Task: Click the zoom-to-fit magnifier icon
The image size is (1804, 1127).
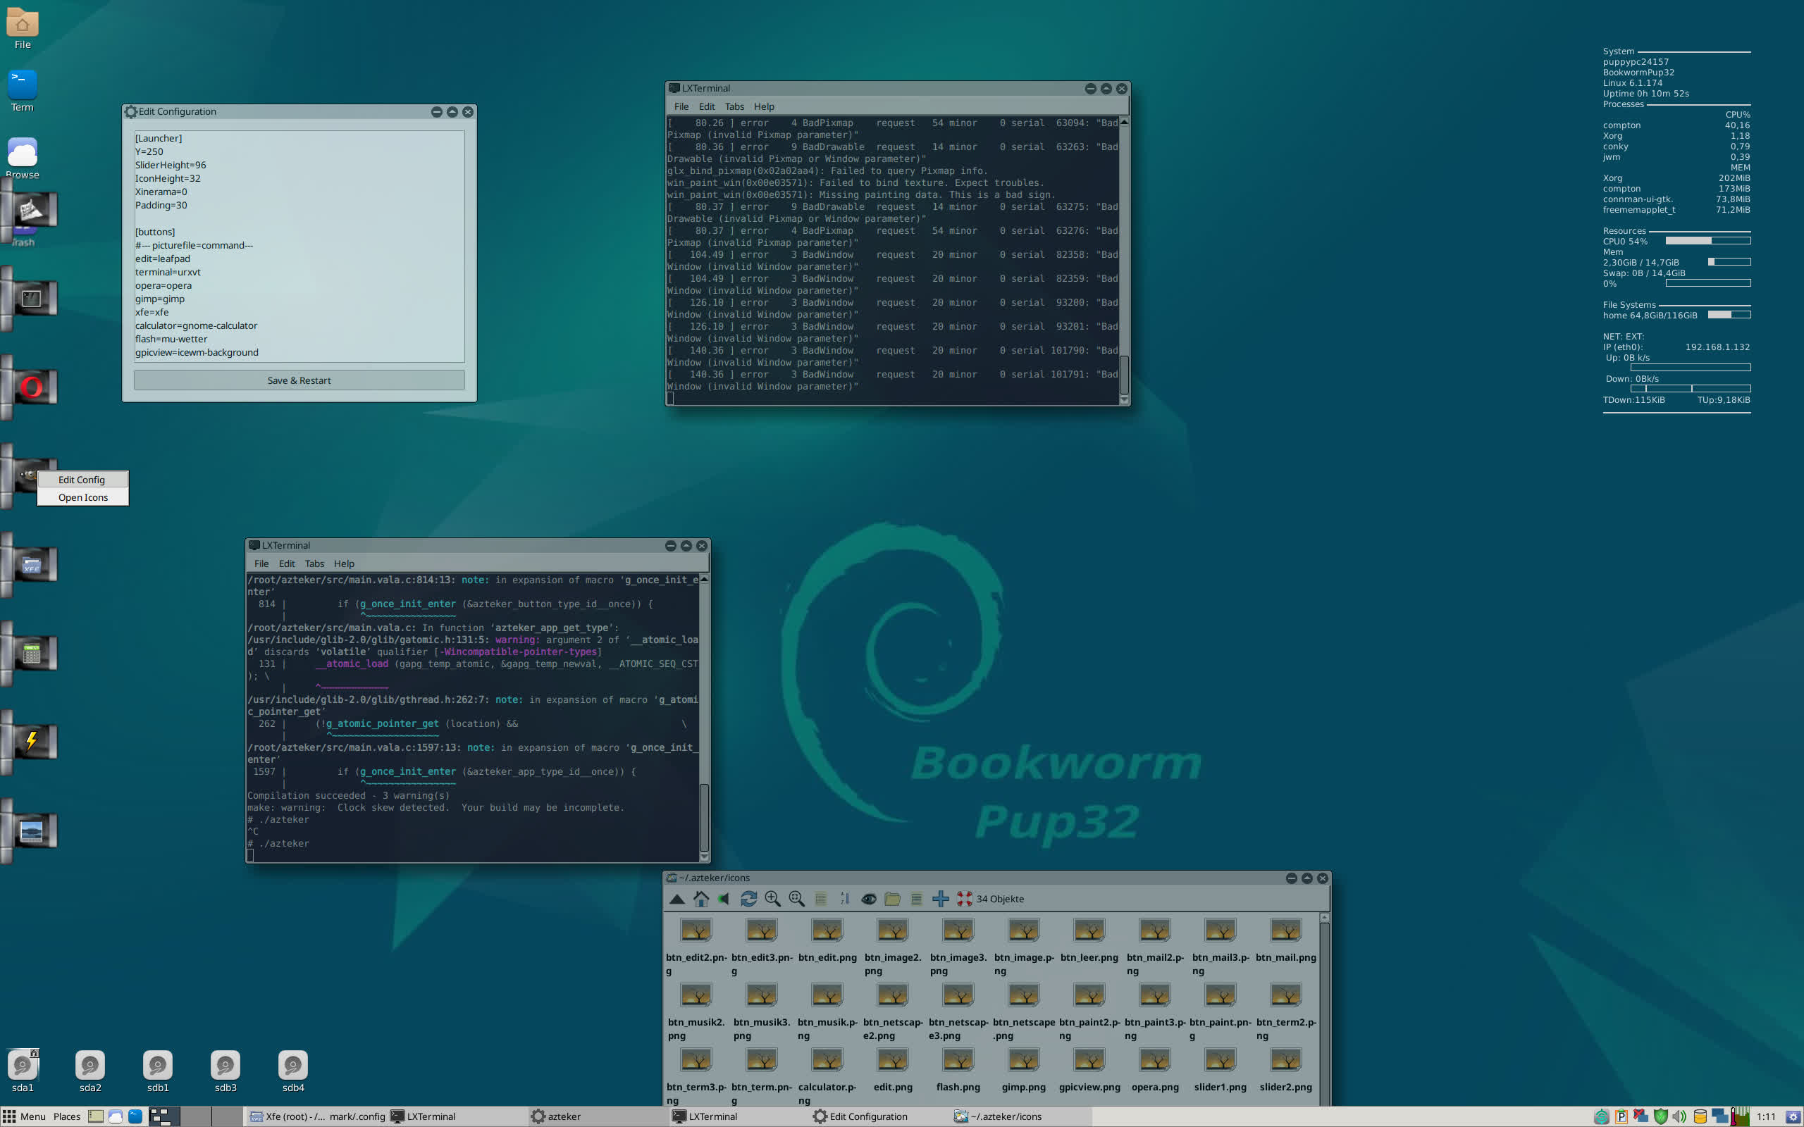Action: (x=796, y=899)
